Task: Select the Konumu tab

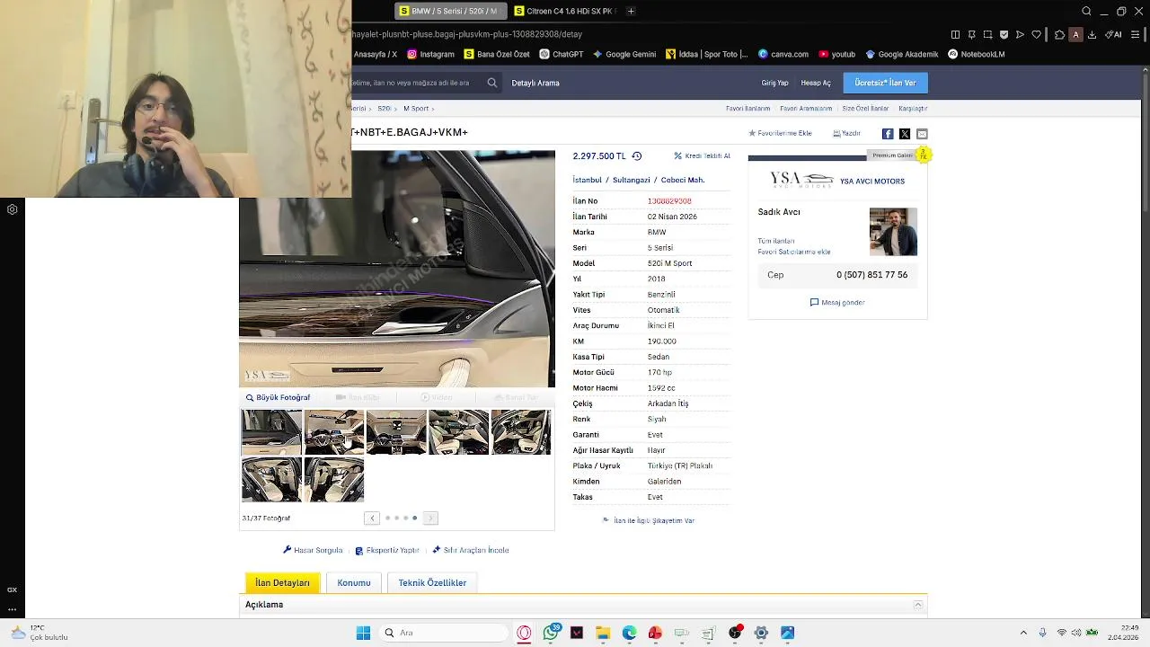Action: (354, 582)
